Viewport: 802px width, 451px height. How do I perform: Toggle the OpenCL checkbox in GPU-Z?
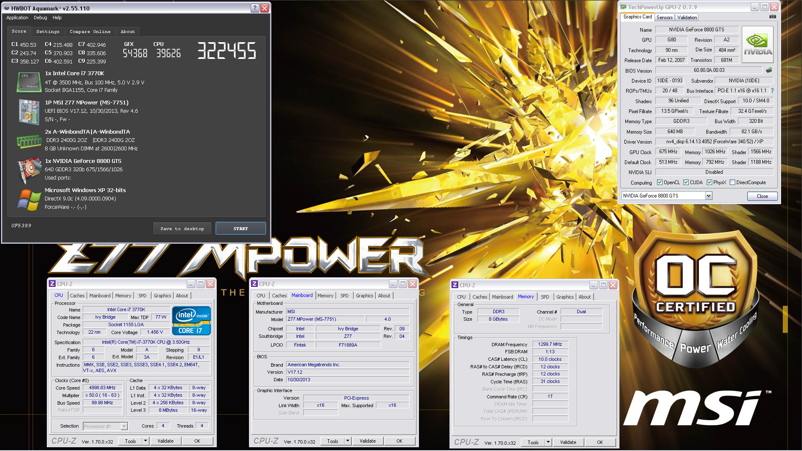coord(660,182)
